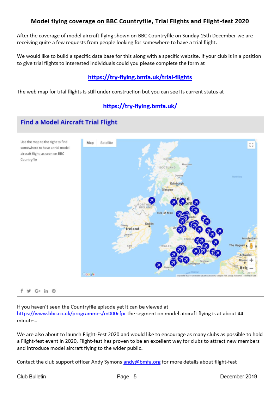Toggle fullscreen view of the map
280x396 pixels.
(251, 145)
